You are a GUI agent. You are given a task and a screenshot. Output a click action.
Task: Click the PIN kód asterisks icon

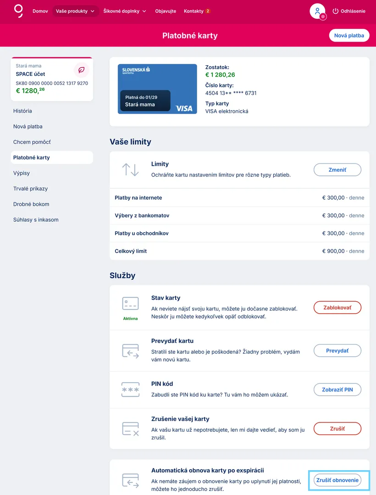coord(130,390)
